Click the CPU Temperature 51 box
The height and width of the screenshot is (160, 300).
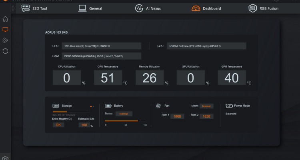108,78
